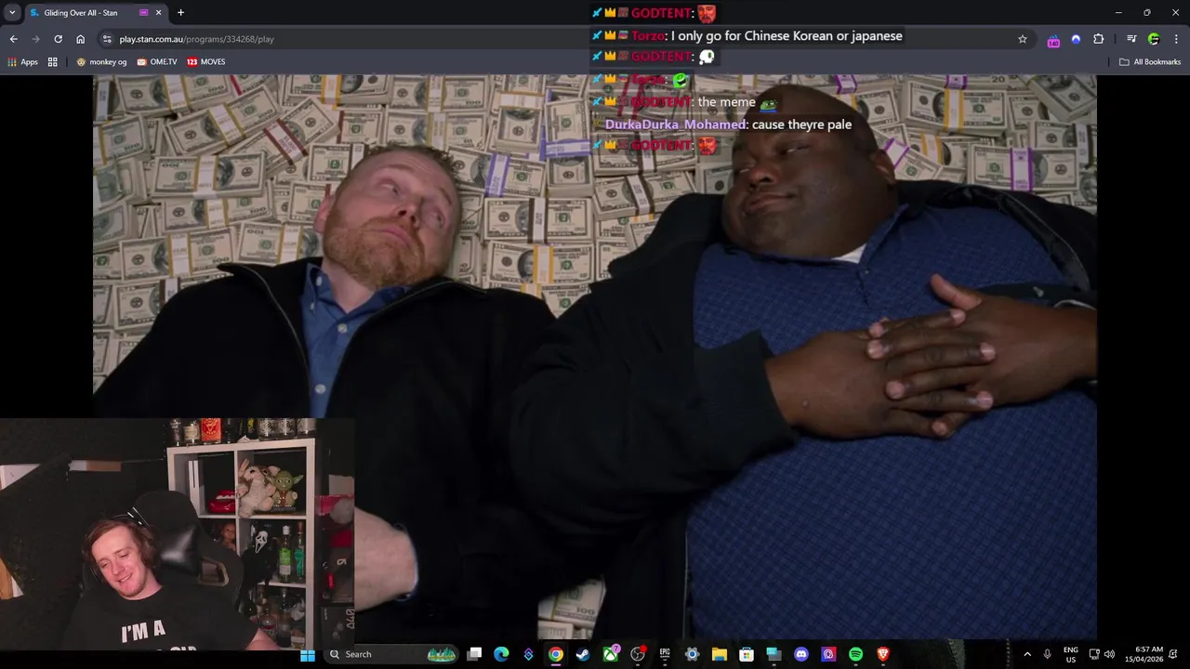The image size is (1190, 669).
Task: Open Steam from the taskbar
Action: pos(583,654)
